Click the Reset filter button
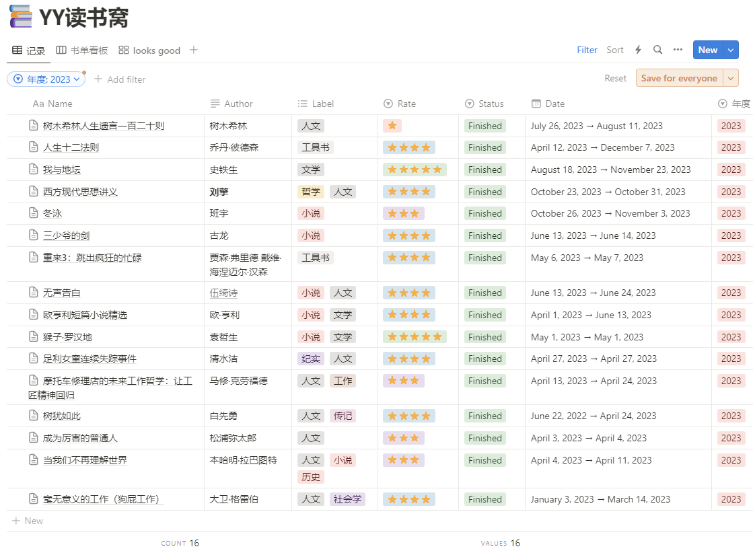The height and width of the screenshot is (553, 753). tap(615, 78)
